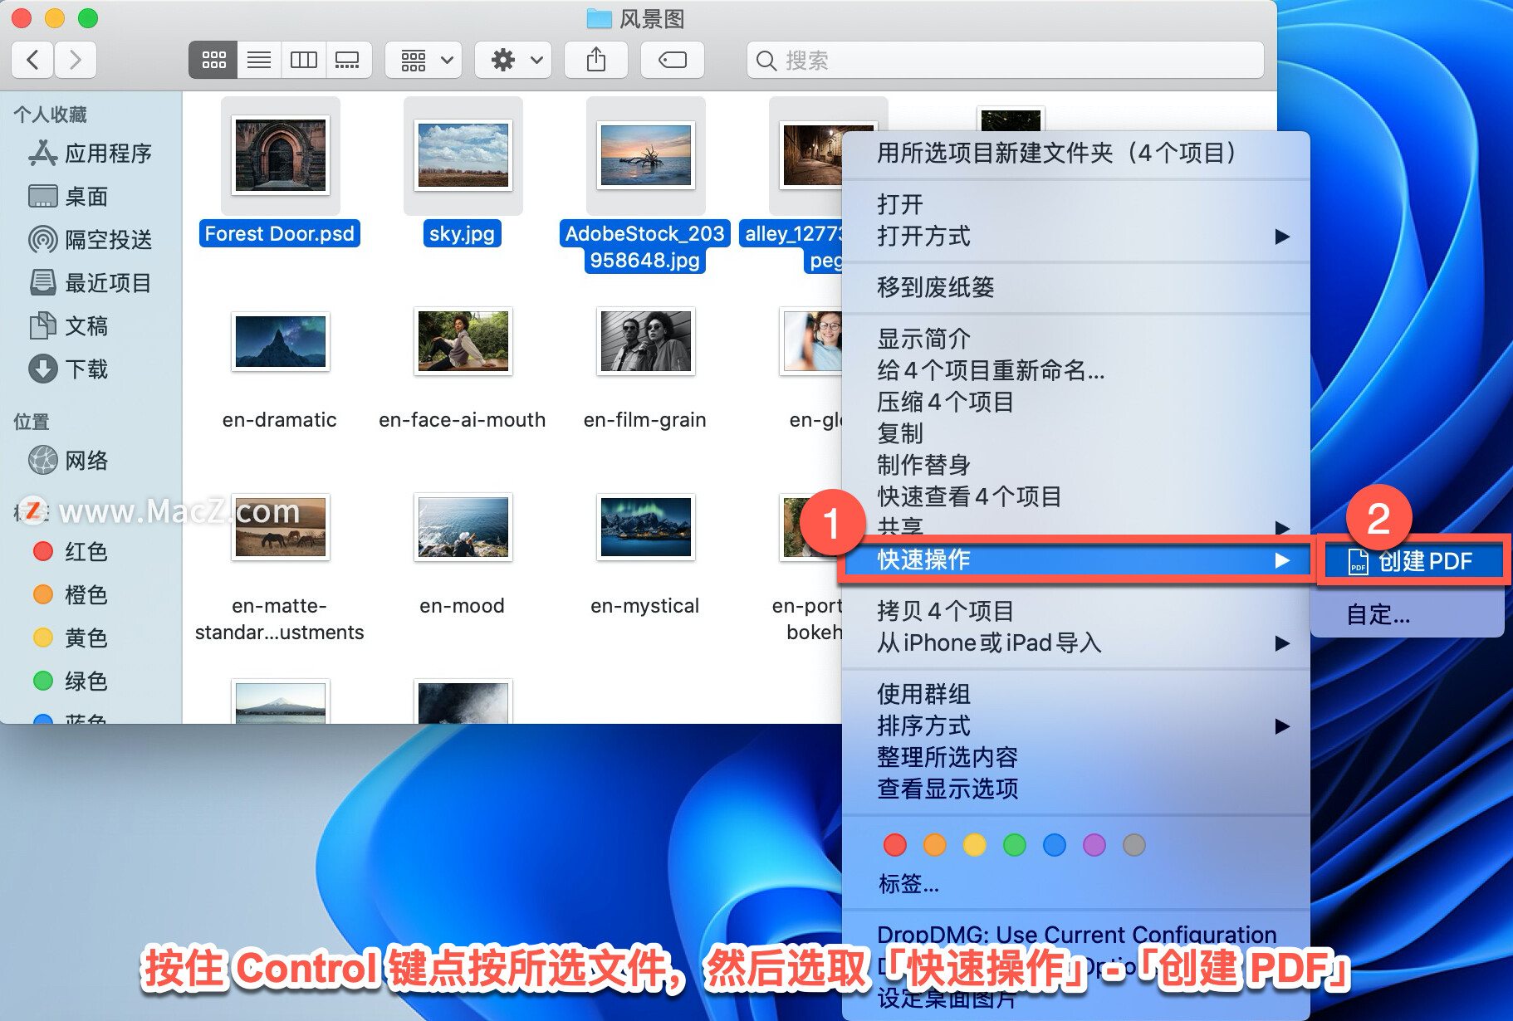Screen dimensions: 1513x1021
Task: Choose 移到废纸篓 in the context menu
Action: point(1076,288)
